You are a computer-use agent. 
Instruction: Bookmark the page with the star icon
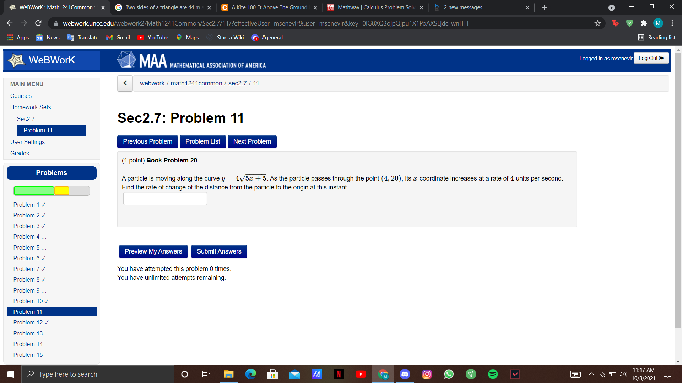pos(598,23)
